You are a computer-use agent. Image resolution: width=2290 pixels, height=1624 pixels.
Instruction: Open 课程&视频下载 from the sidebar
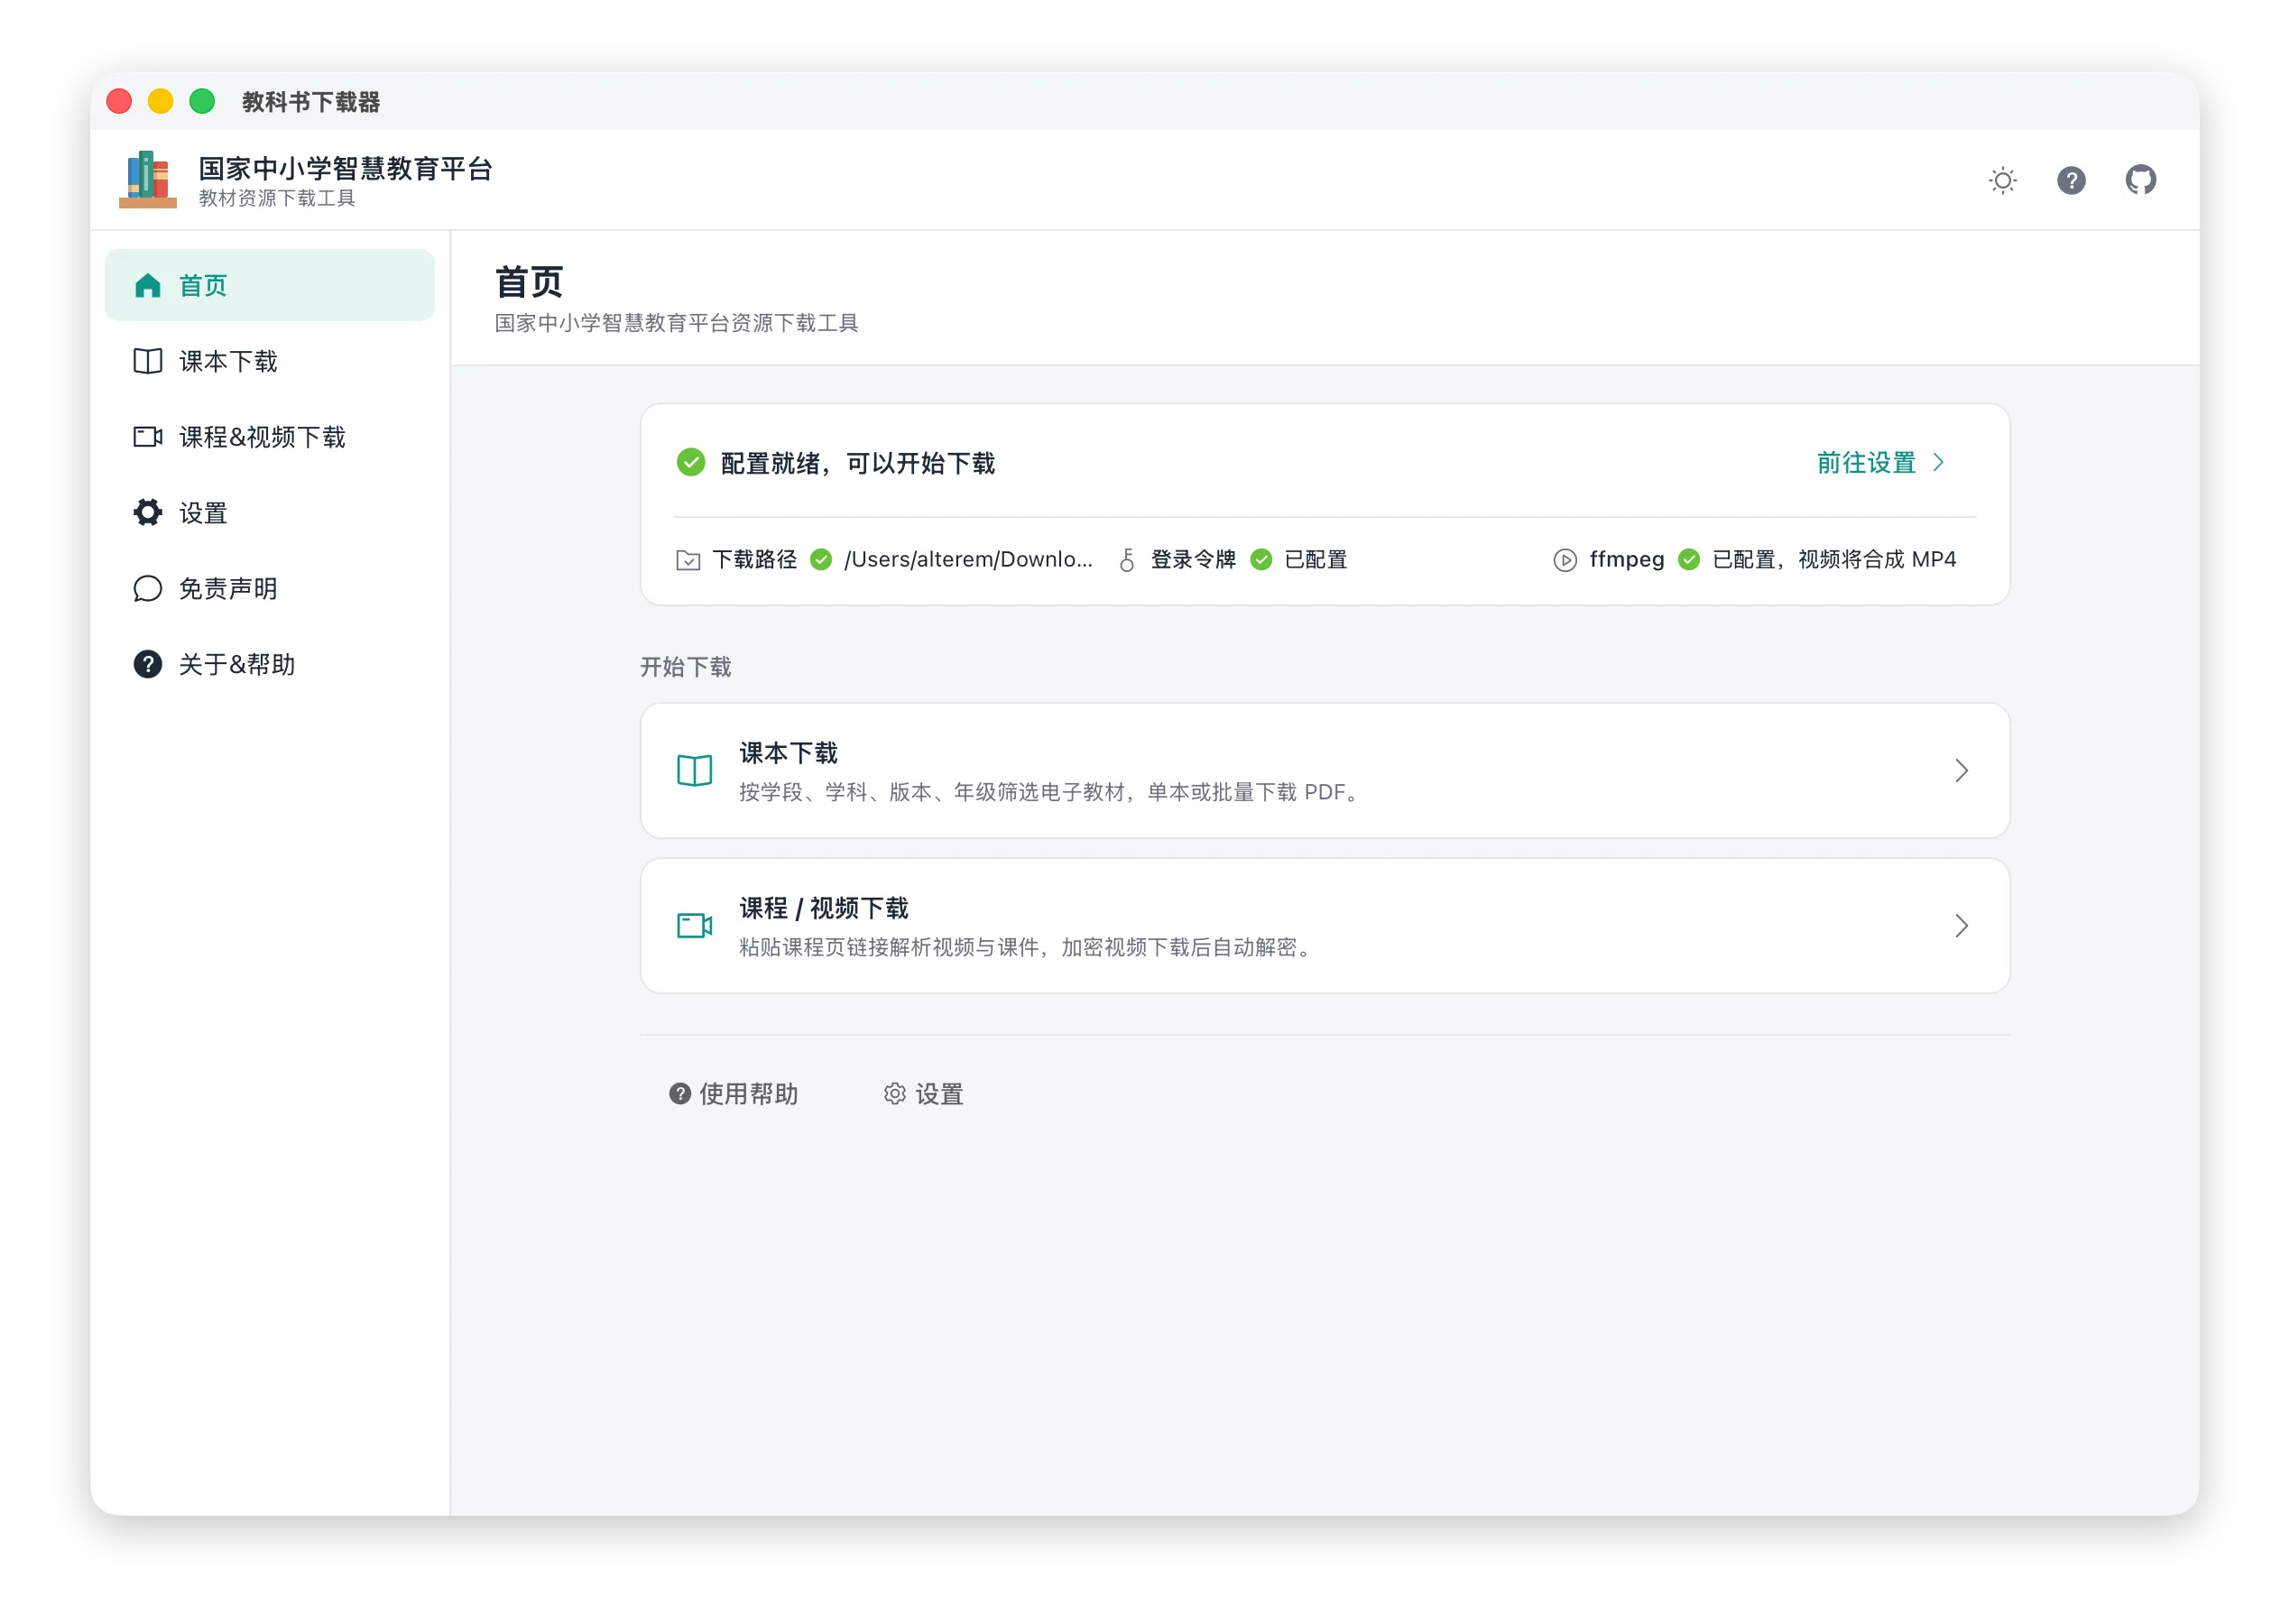point(270,437)
